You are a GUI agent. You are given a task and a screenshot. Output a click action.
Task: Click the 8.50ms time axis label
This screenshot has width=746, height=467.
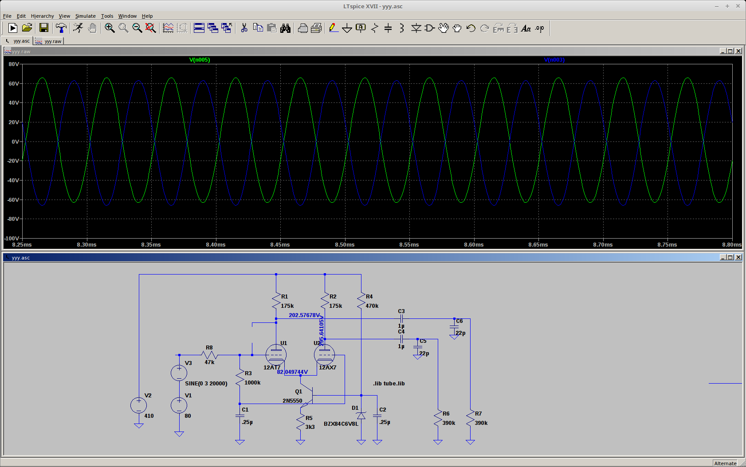(345, 245)
